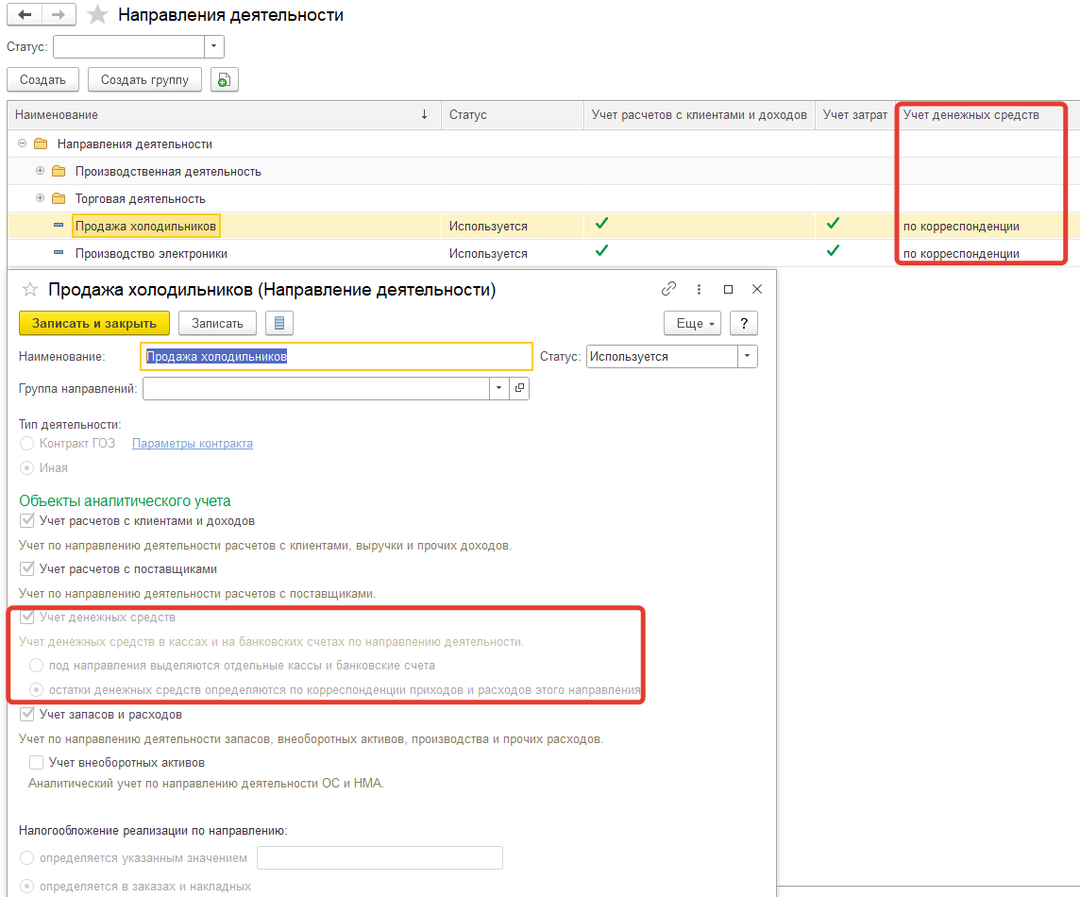Expand the Производственная деятельность group
The image size is (1080, 897).
[x=40, y=171]
